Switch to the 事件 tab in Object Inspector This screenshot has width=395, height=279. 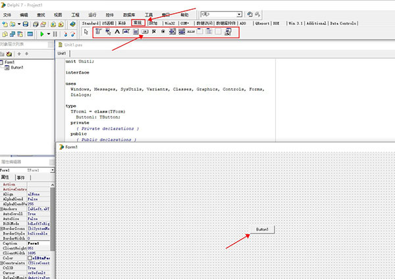pos(20,178)
